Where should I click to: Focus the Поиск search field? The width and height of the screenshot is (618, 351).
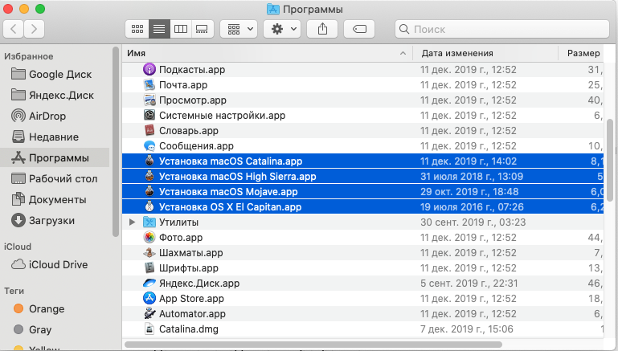(502, 29)
